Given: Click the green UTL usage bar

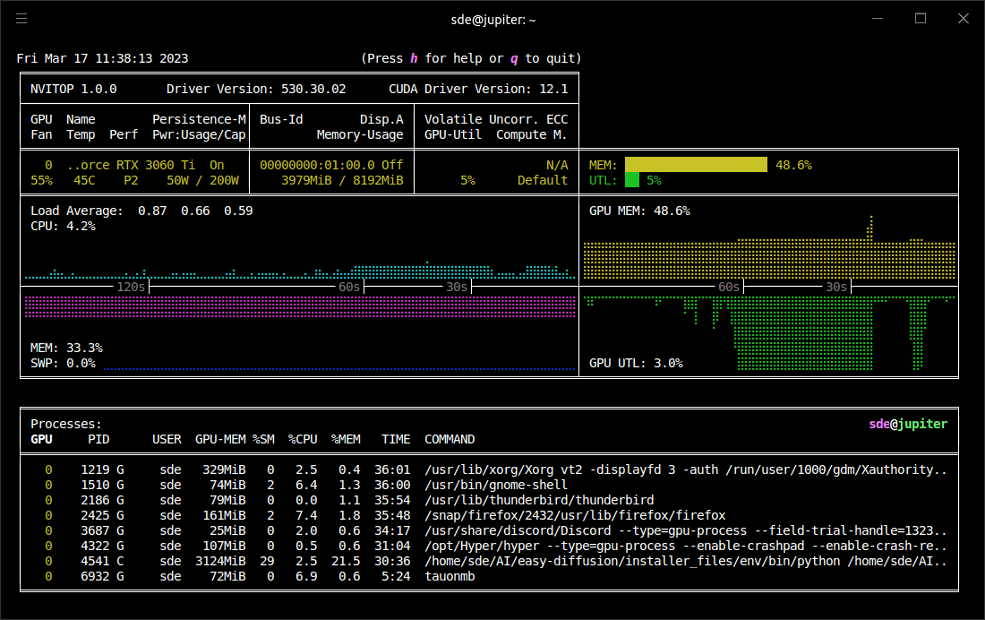Looking at the screenshot, I should [x=632, y=180].
